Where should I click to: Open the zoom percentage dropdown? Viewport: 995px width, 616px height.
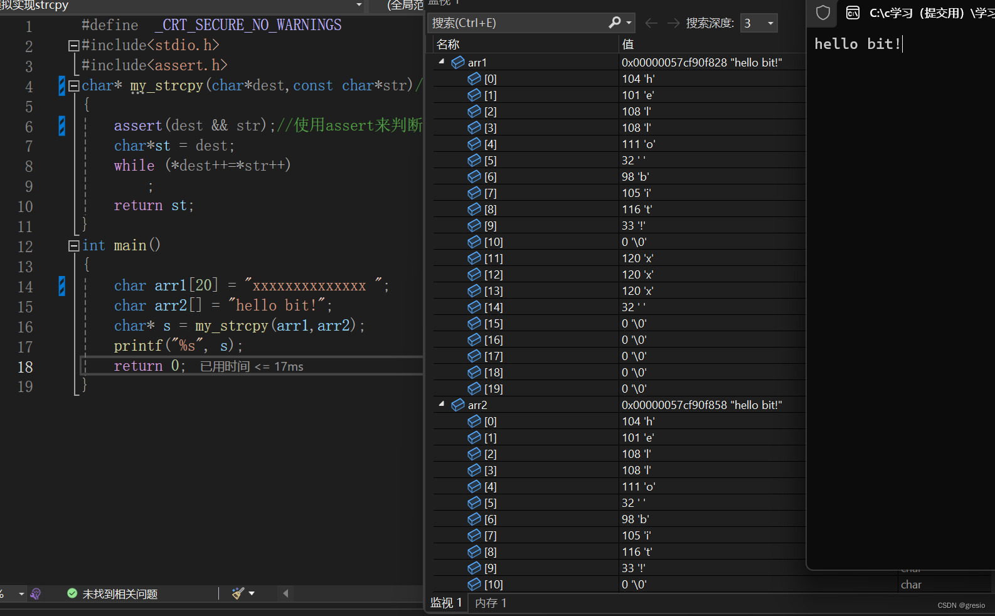(21, 593)
